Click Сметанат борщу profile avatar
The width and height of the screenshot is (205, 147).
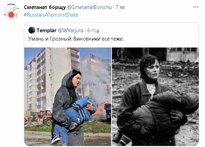[x=11, y=12]
